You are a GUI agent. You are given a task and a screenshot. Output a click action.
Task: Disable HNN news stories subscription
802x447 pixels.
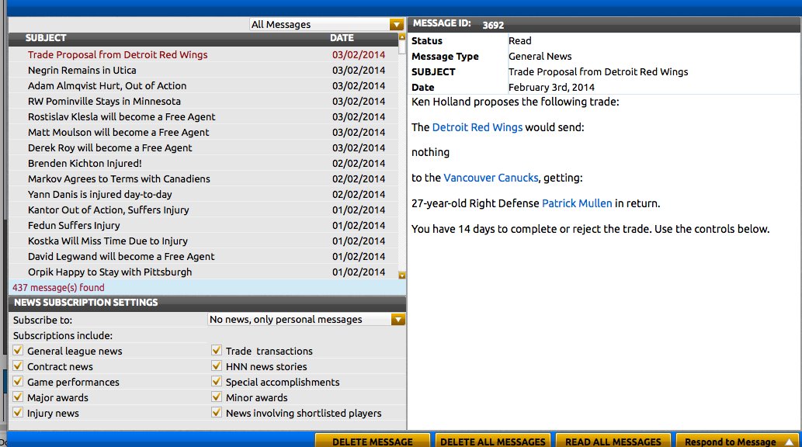(x=217, y=367)
